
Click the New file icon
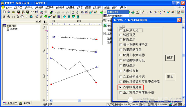coord(4,12)
